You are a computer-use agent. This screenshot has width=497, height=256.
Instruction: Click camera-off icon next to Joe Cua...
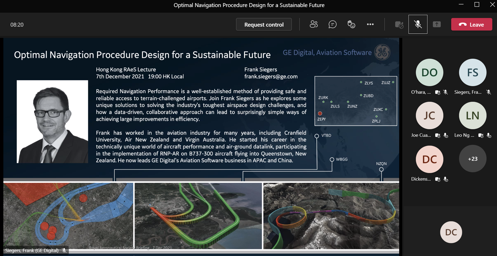click(x=438, y=135)
